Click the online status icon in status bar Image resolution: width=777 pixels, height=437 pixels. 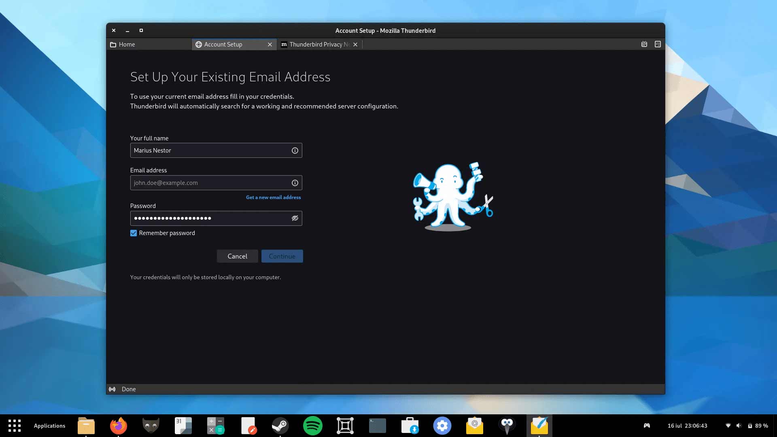point(112,389)
